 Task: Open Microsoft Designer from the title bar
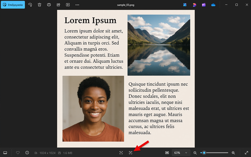tap(194, 5)
